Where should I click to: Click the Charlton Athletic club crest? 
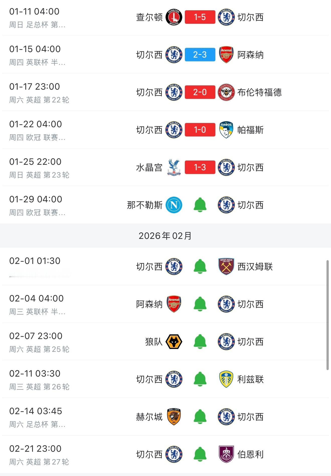174,17
